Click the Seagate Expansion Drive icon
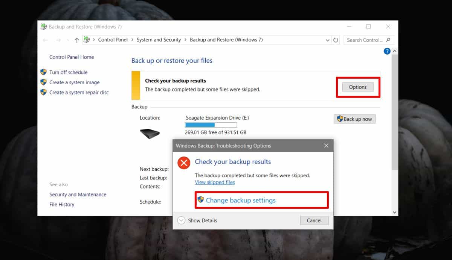The height and width of the screenshot is (260, 452). click(x=150, y=133)
